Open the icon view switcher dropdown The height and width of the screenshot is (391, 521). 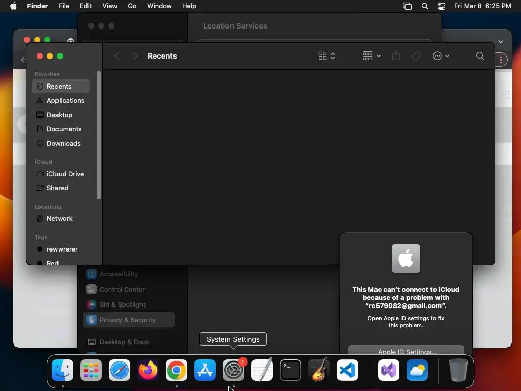(327, 56)
